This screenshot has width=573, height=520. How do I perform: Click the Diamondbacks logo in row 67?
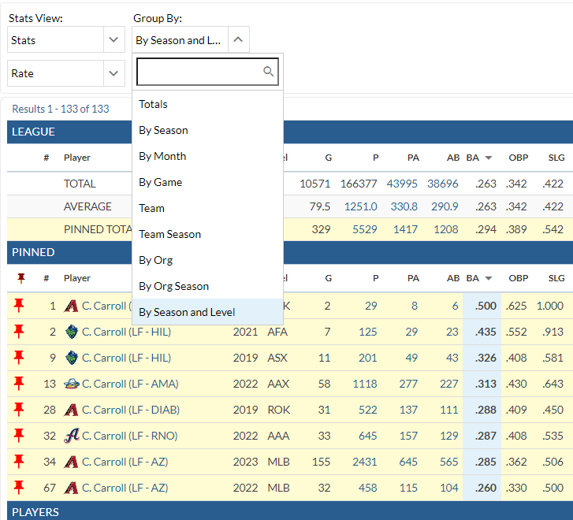[71, 488]
